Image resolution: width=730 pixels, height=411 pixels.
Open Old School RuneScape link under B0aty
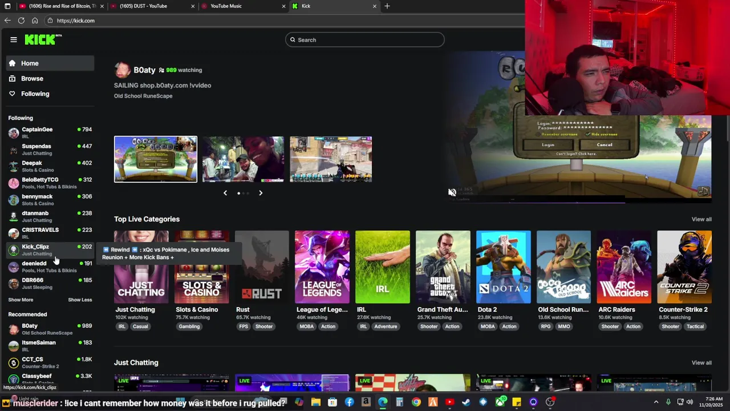(143, 96)
